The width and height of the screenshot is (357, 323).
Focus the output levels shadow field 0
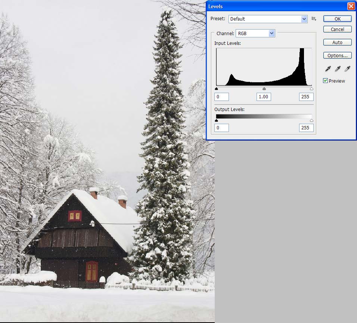pos(221,128)
